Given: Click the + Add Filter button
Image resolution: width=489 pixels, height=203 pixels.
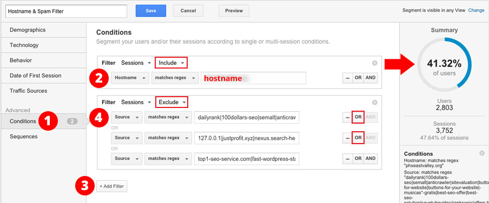Looking at the screenshot, I should click(111, 186).
